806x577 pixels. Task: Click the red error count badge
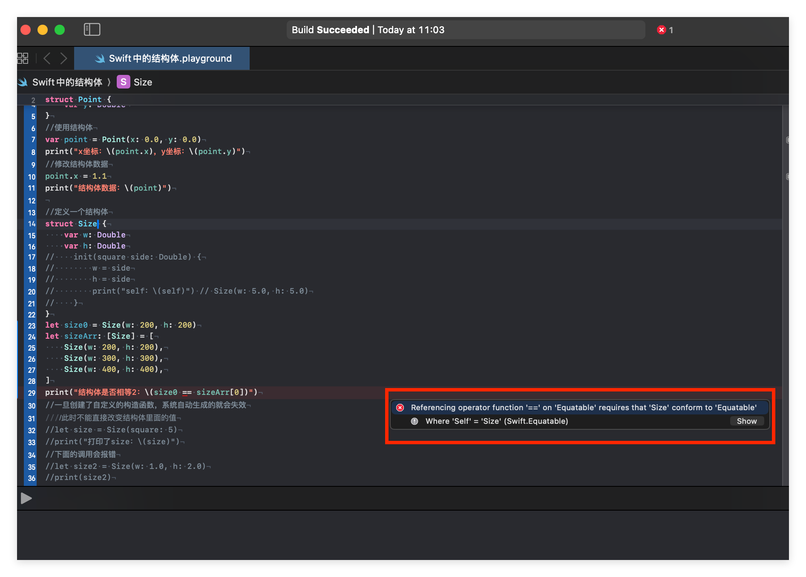pyautogui.click(x=665, y=30)
